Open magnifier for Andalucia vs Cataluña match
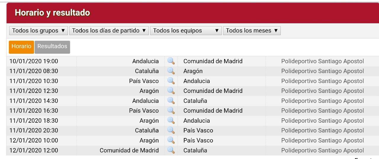The width and height of the screenshot is (379, 159). point(171,101)
